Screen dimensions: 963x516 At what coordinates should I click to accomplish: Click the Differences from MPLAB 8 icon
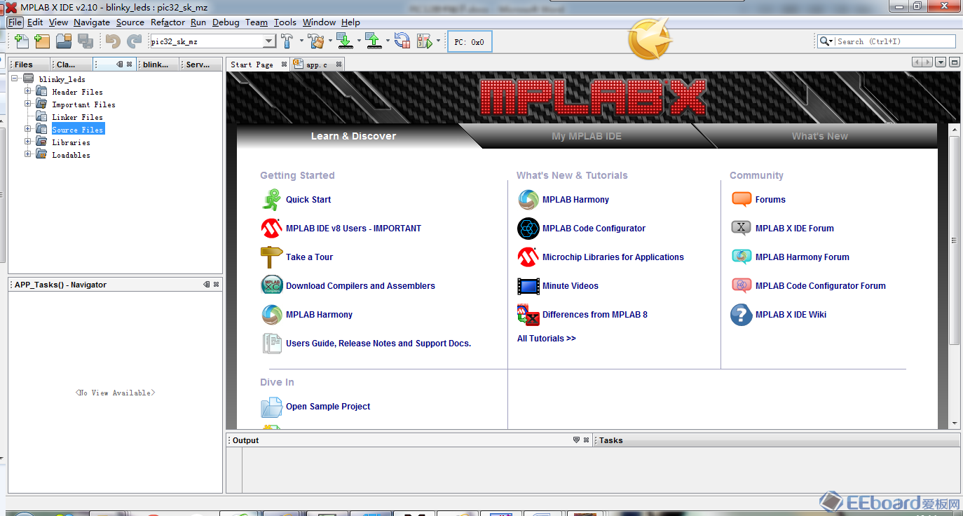(528, 315)
